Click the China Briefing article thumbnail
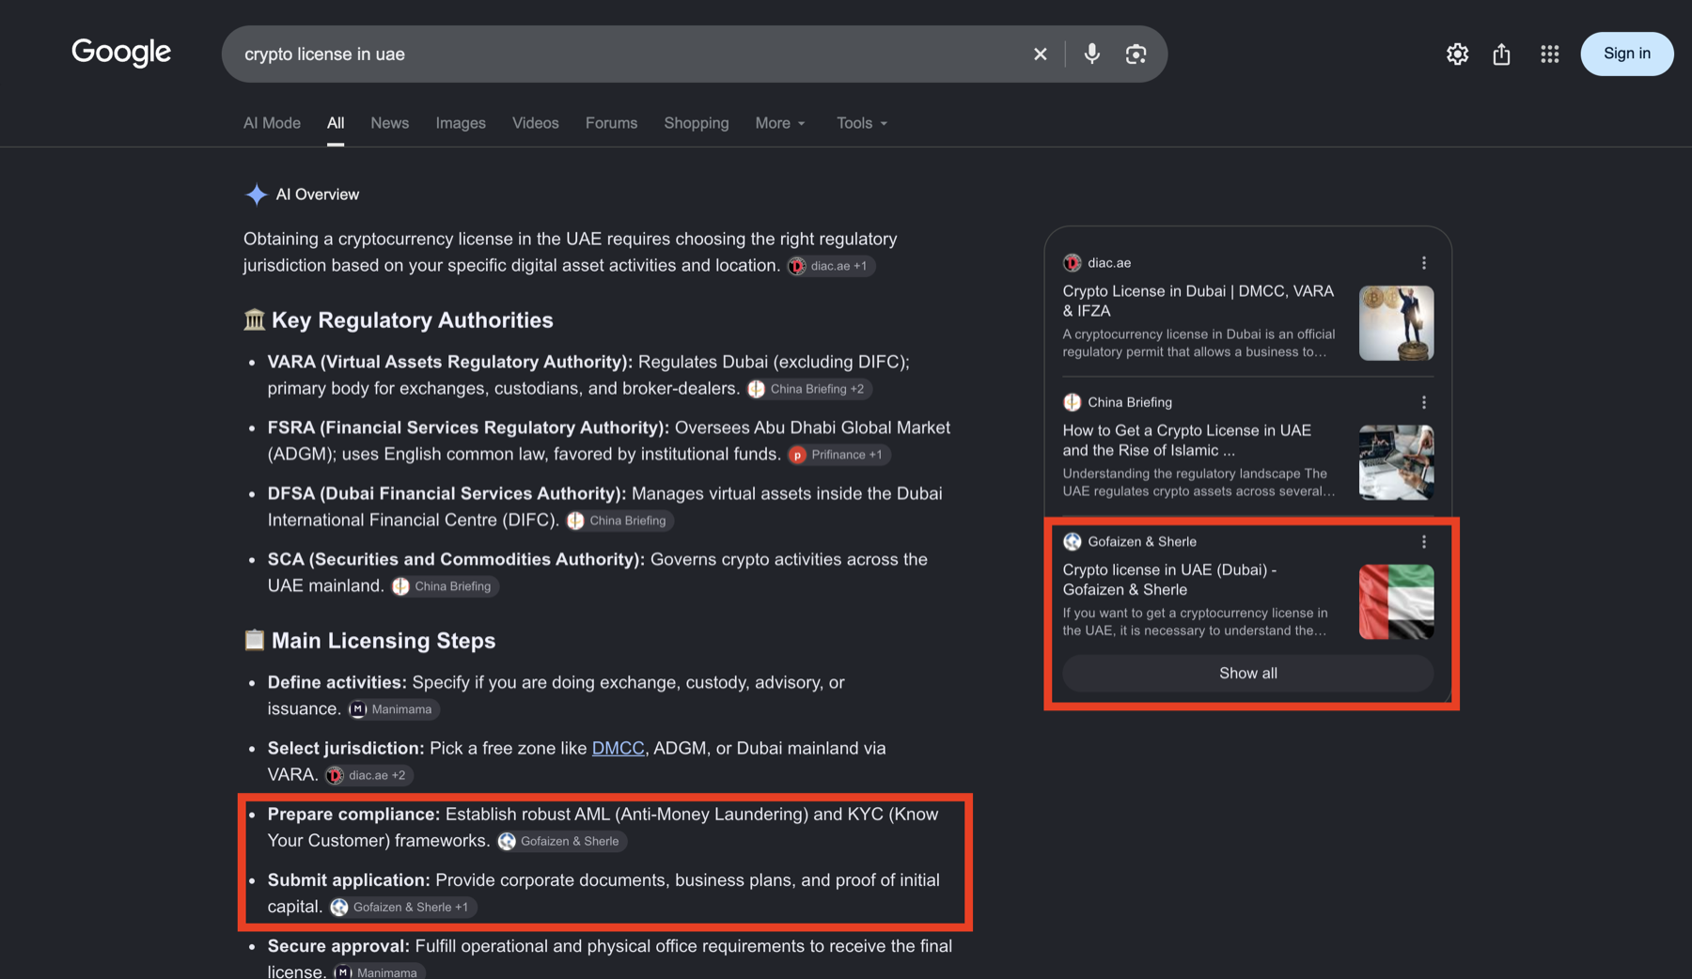 (1396, 462)
